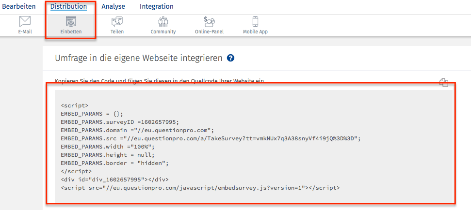Select the Einbetten embed icon
The height and width of the screenshot is (210, 471).
pos(71,22)
